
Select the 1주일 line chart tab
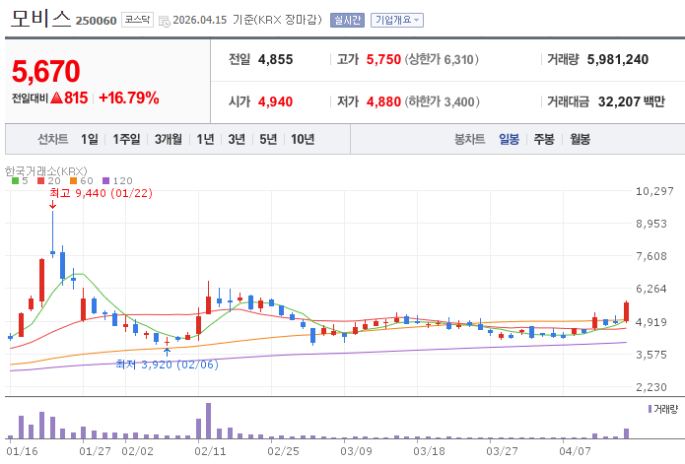[x=127, y=139]
